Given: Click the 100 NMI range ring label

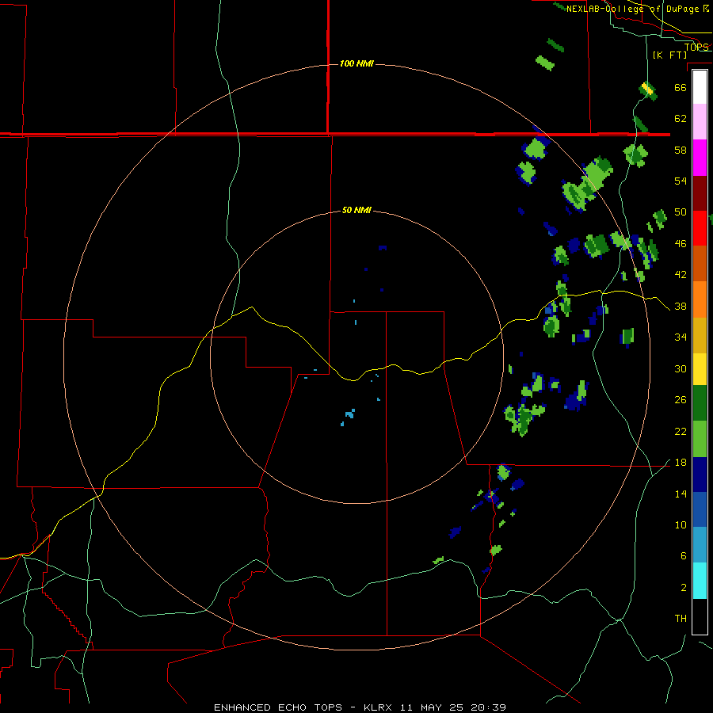Looking at the screenshot, I should point(356,63).
